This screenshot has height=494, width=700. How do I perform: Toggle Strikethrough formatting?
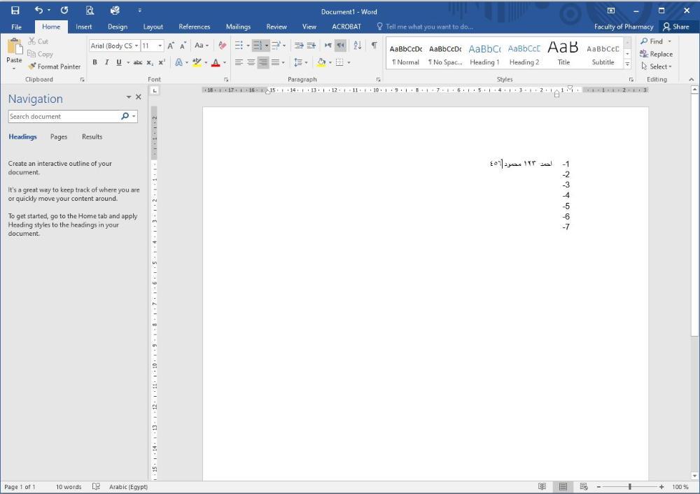[138, 62]
